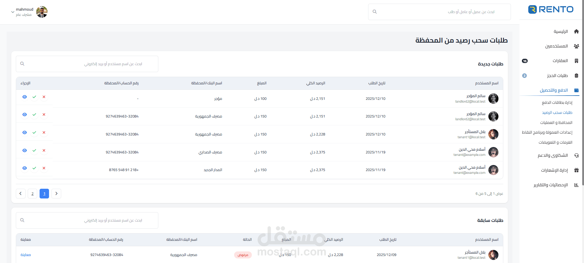Click the اسم المستخدم header in new requests
This screenshot has height=263, width=584.
pyautogui.click(x=487, y=83)
